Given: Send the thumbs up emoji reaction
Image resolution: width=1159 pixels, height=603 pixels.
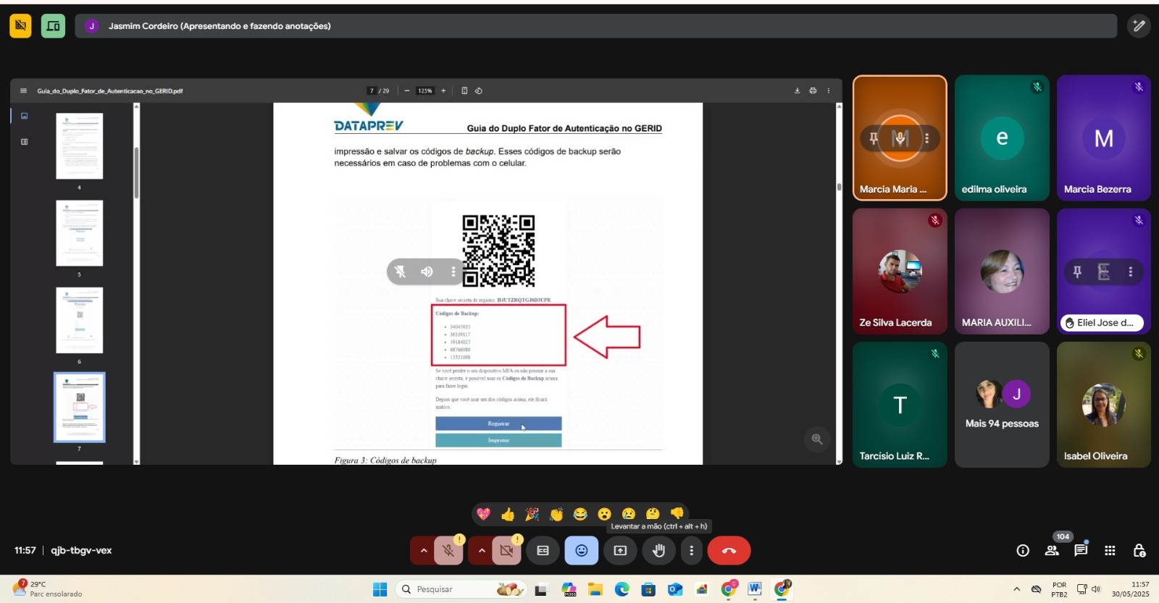Looking at the screenshot, I should point(508,514).
